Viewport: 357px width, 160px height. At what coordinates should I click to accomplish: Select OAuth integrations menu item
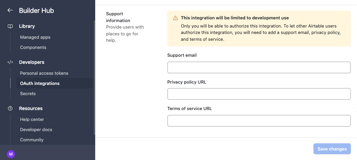pyautogui.click(x=54, y=83)
